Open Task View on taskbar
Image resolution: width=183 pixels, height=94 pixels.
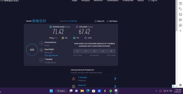pos(71,91)
